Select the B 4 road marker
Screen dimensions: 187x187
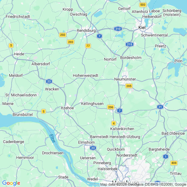[114, 123]
